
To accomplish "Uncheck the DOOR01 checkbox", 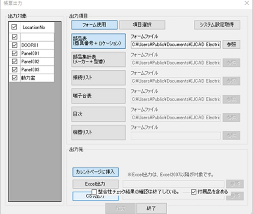I will point(14,45).
